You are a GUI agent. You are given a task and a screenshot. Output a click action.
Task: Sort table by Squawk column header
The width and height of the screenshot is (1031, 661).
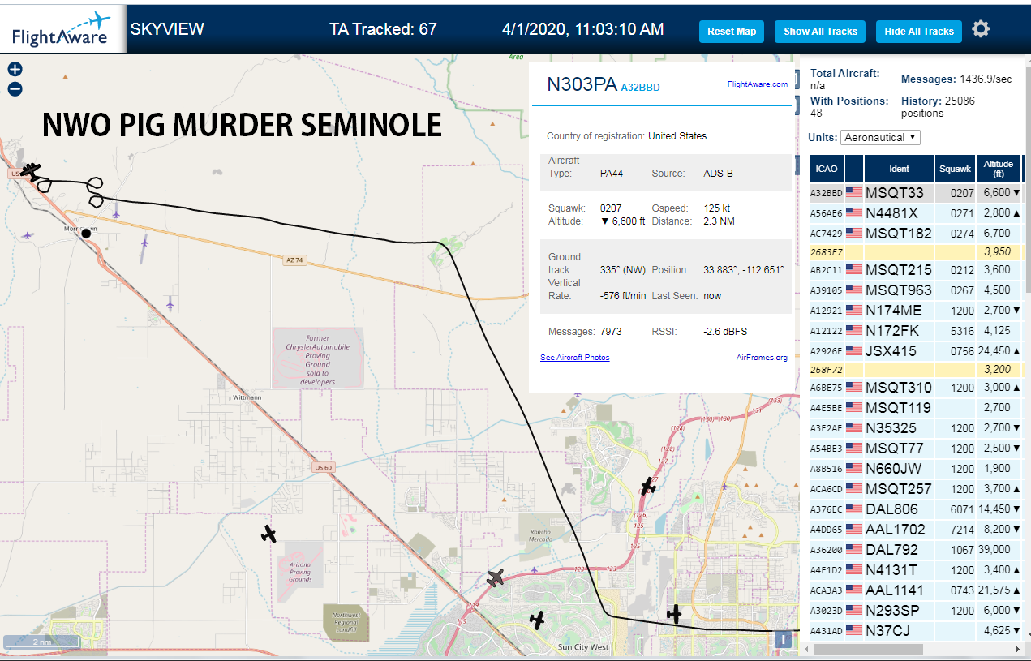(x=954, y=169)
